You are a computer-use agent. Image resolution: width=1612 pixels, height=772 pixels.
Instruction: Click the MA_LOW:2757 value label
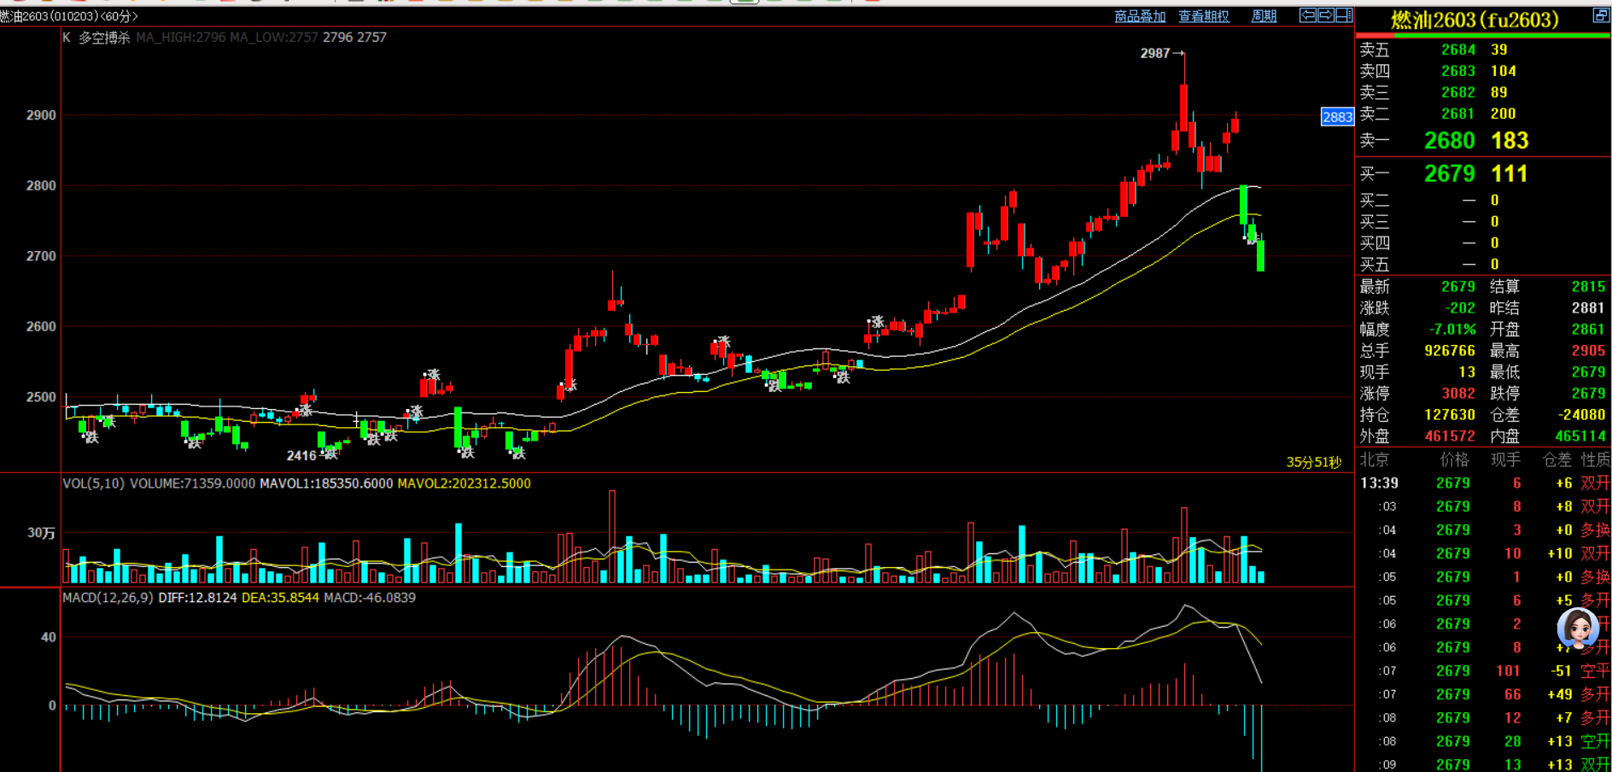[274, 38]
